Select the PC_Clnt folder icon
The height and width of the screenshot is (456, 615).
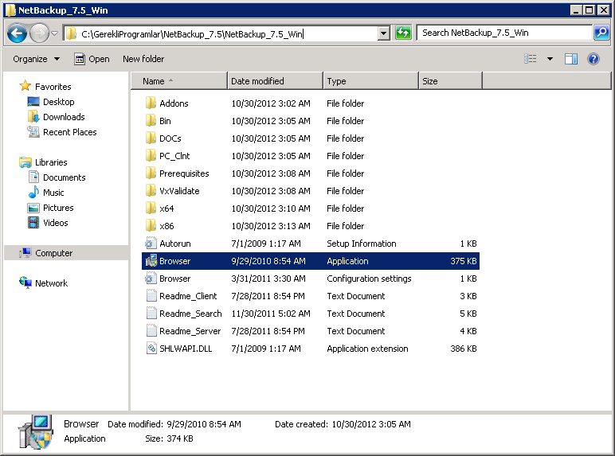tap(151, 155)
